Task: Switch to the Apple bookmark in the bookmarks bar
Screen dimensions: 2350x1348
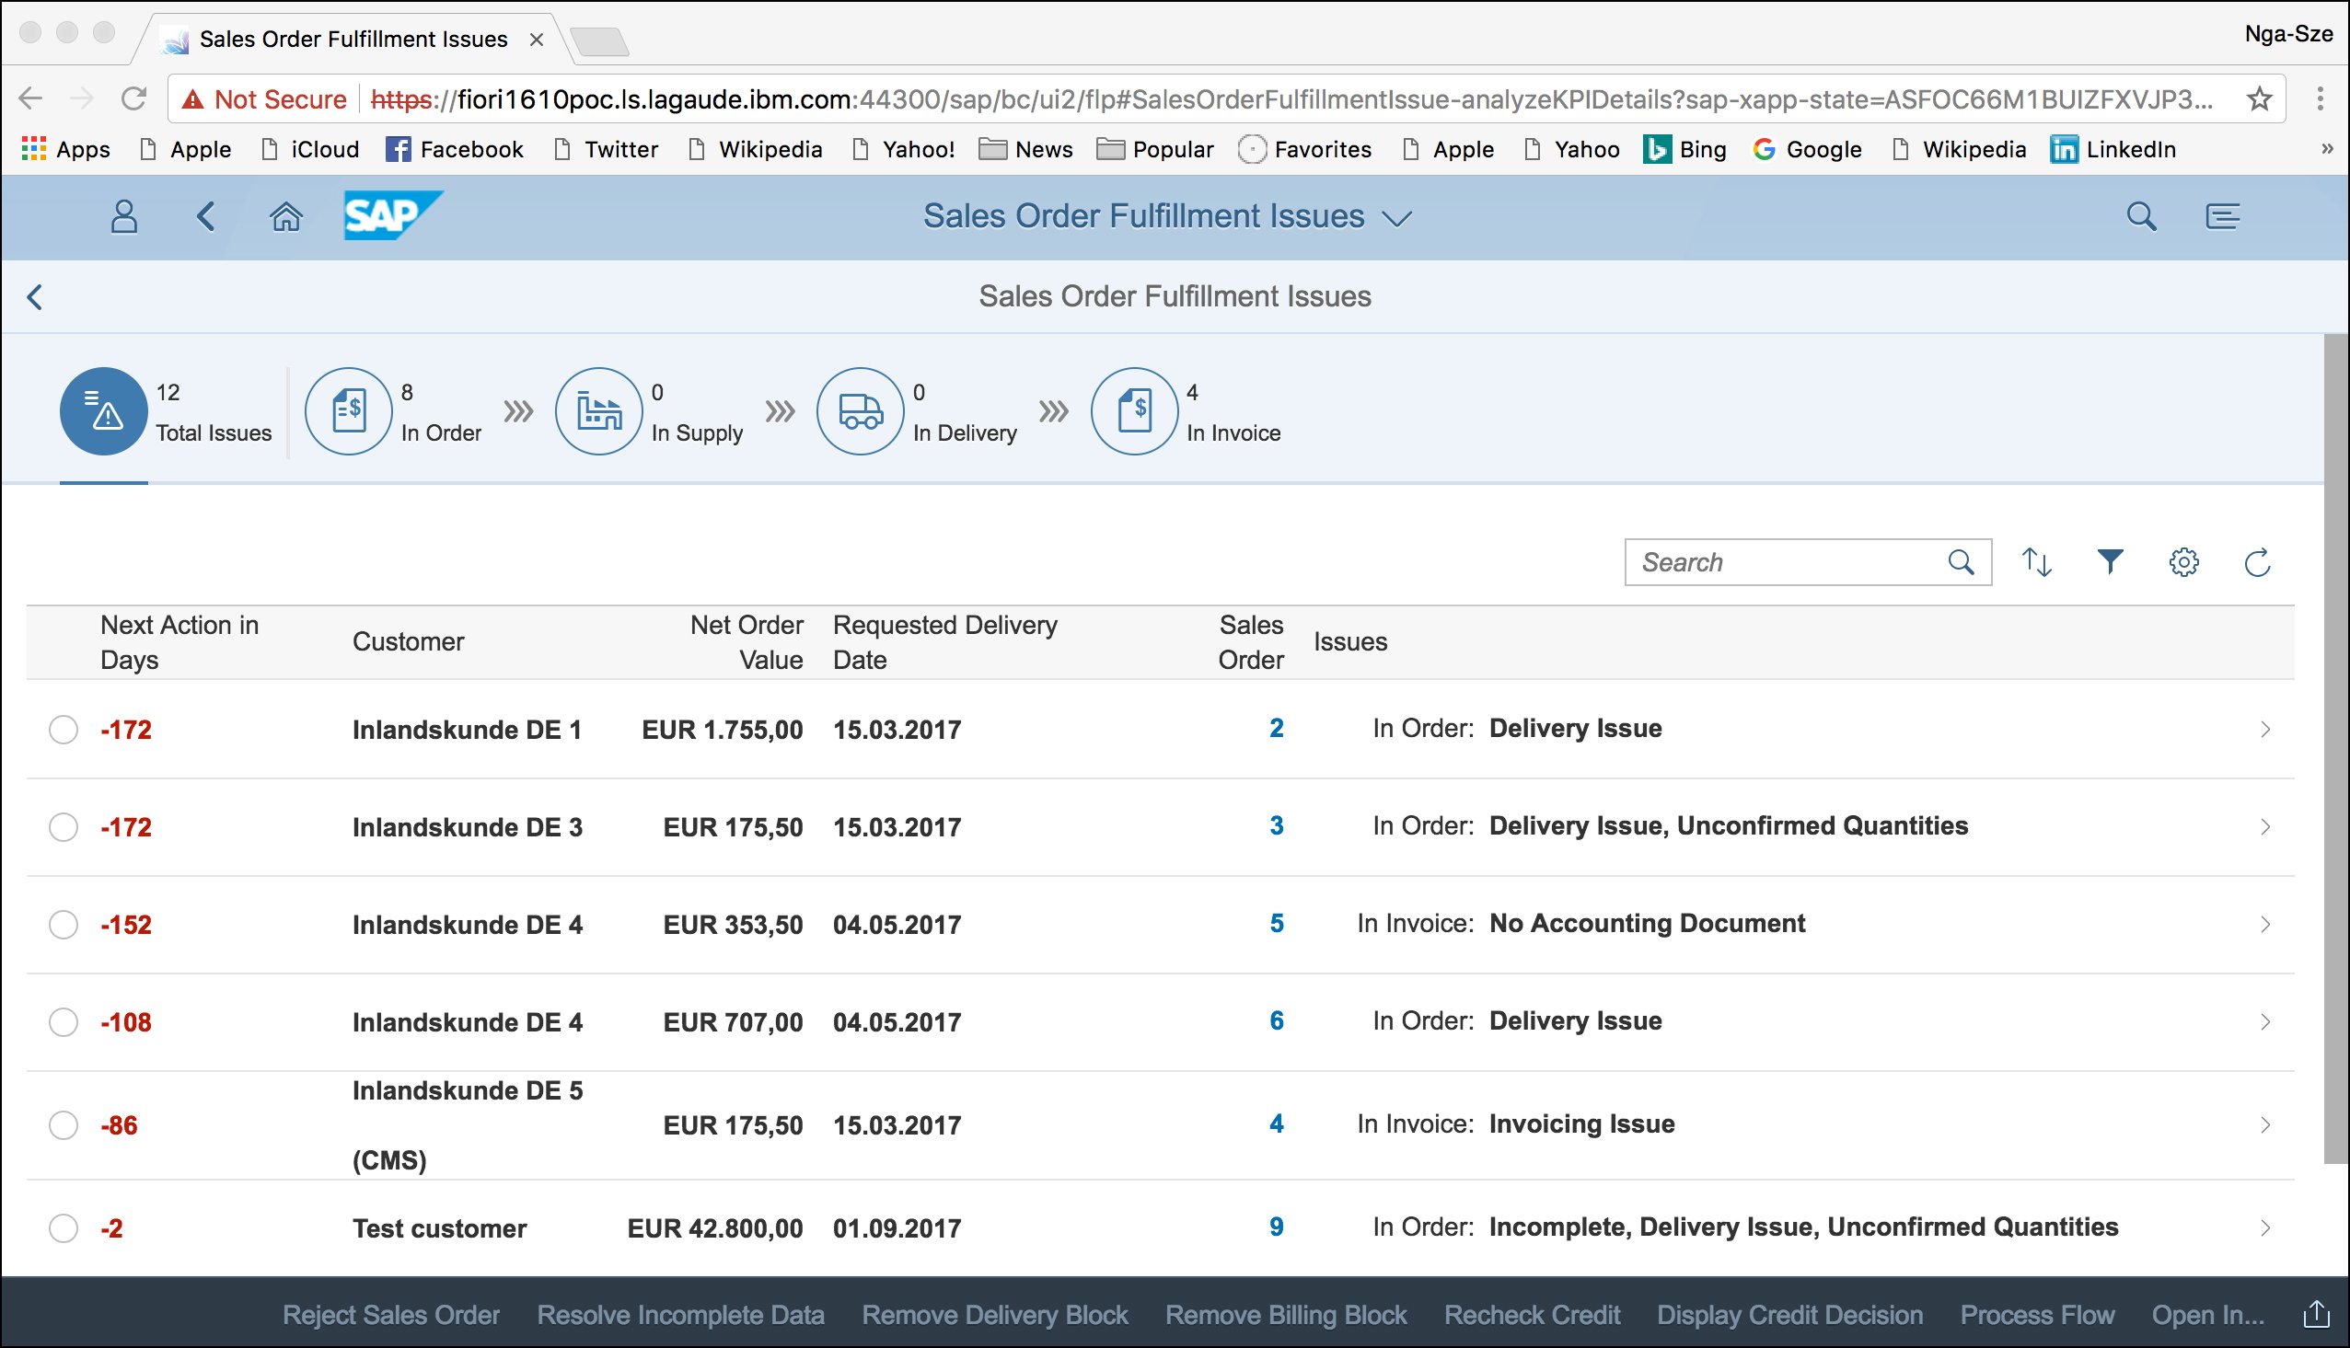Action: click(x=200, y=149)
